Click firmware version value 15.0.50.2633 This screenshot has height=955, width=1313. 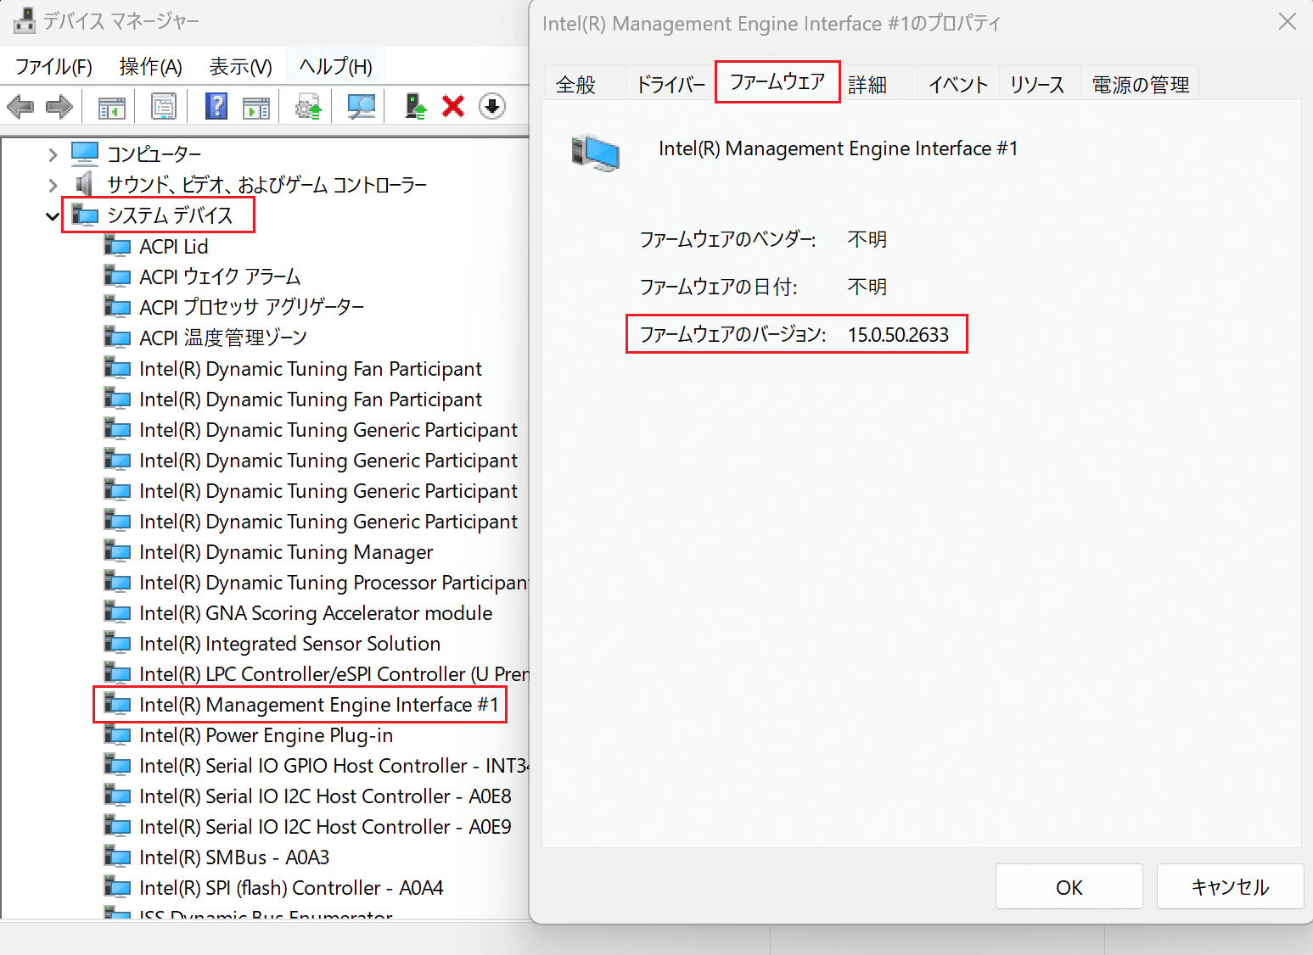point(898,335)
